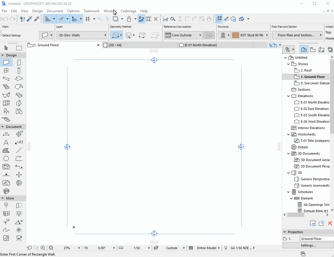Select the Circle tool
This screenshot has width=334, height=257.
click(x=6, y=158)
